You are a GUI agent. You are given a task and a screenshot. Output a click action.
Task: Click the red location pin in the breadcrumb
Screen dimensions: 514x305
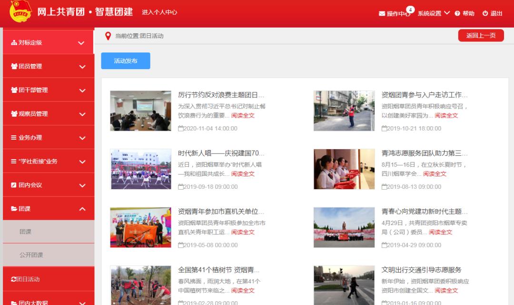109,34
